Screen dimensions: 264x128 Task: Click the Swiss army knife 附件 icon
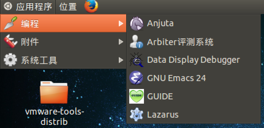click(10, 42)
